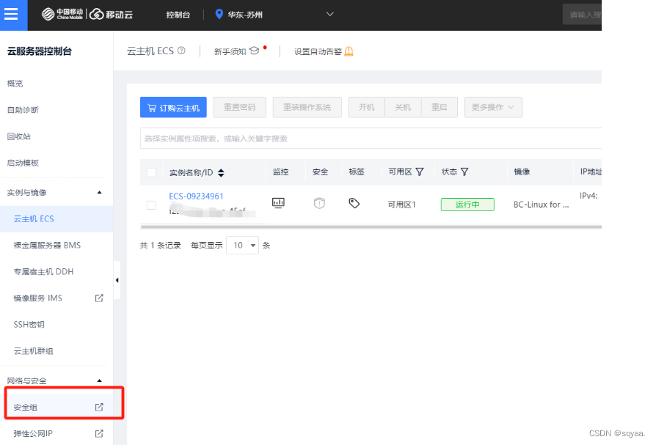Click the filter icon on 可用区 column

pyautogui.click(x=420, y=172)
